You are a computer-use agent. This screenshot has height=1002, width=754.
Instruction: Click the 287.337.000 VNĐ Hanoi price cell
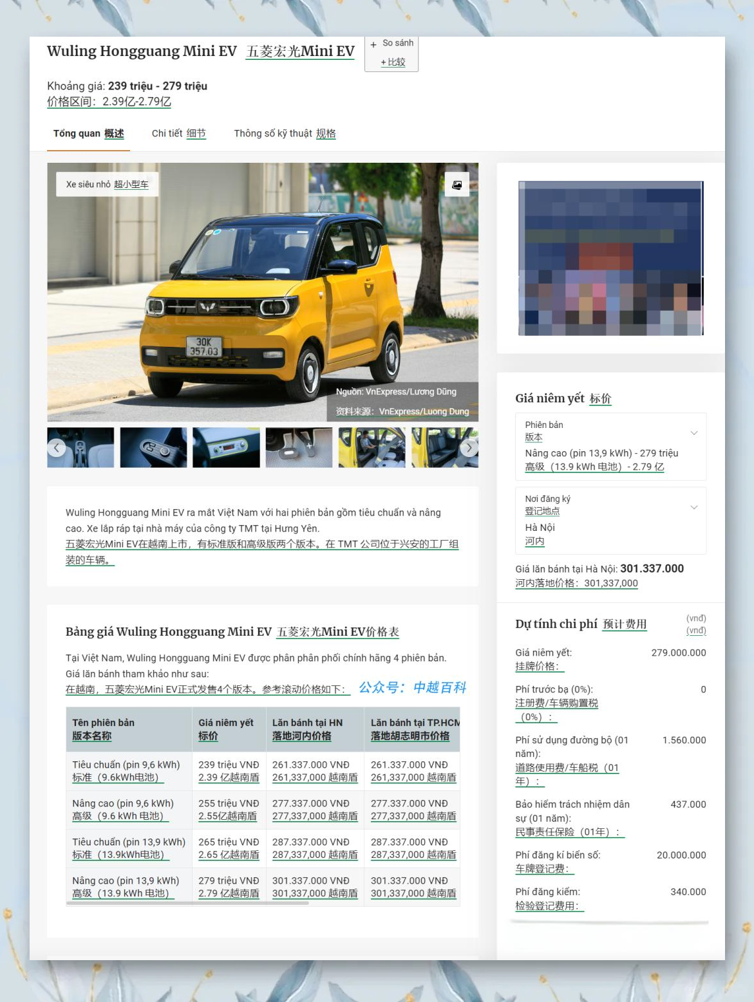click(x=315, y=848)
